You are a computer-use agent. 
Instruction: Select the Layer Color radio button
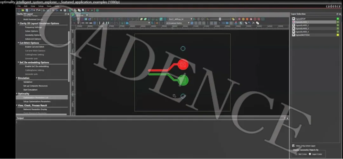[x=310, y=154]
